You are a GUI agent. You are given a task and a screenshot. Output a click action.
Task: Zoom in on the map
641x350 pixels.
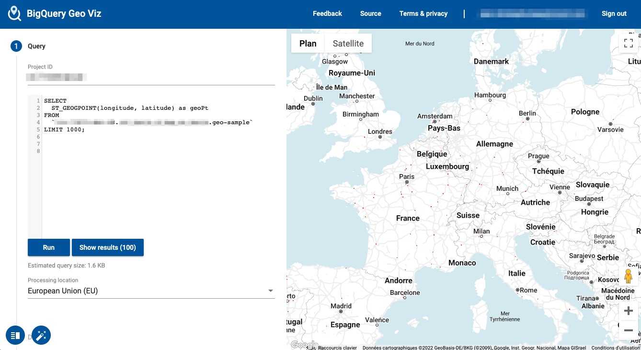[629, 310]
